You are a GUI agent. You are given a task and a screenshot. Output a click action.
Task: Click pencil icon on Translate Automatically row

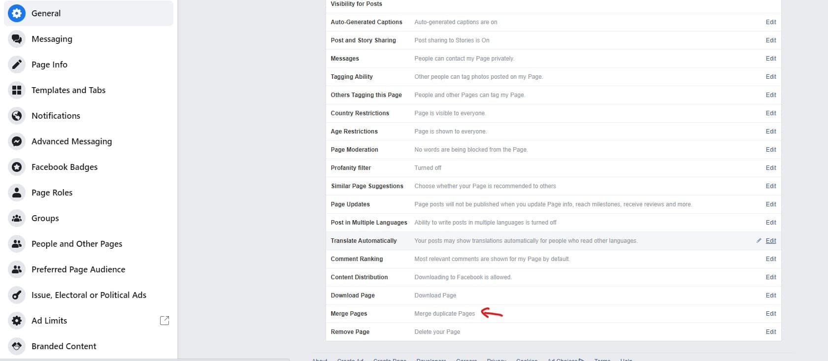click(x=759, y=241)
